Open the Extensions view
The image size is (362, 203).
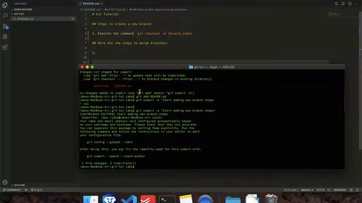(x=5, y=47)
